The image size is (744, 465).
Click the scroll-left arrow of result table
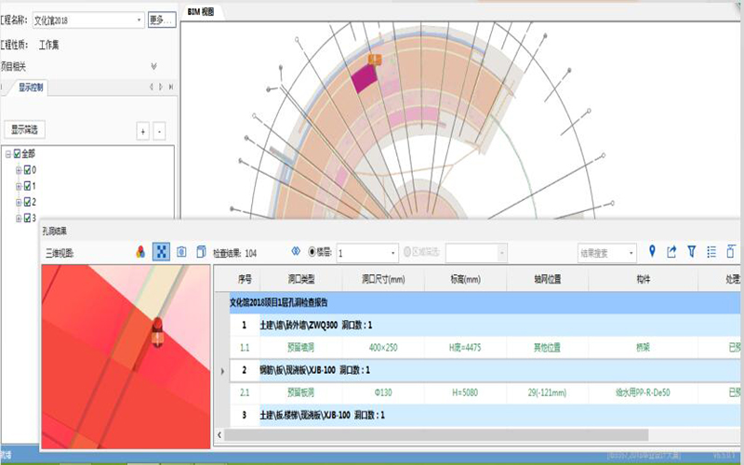[x=219, y=434]
